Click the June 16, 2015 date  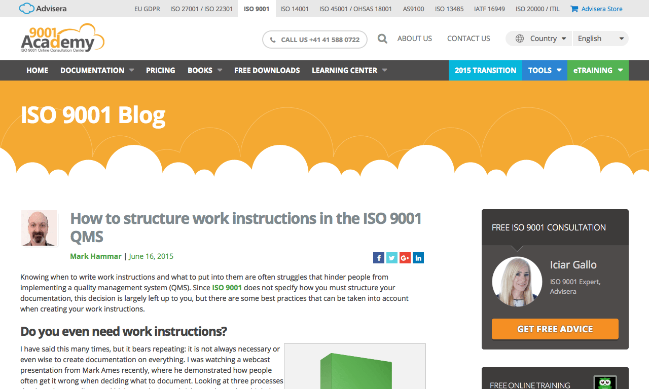(151, 256)
